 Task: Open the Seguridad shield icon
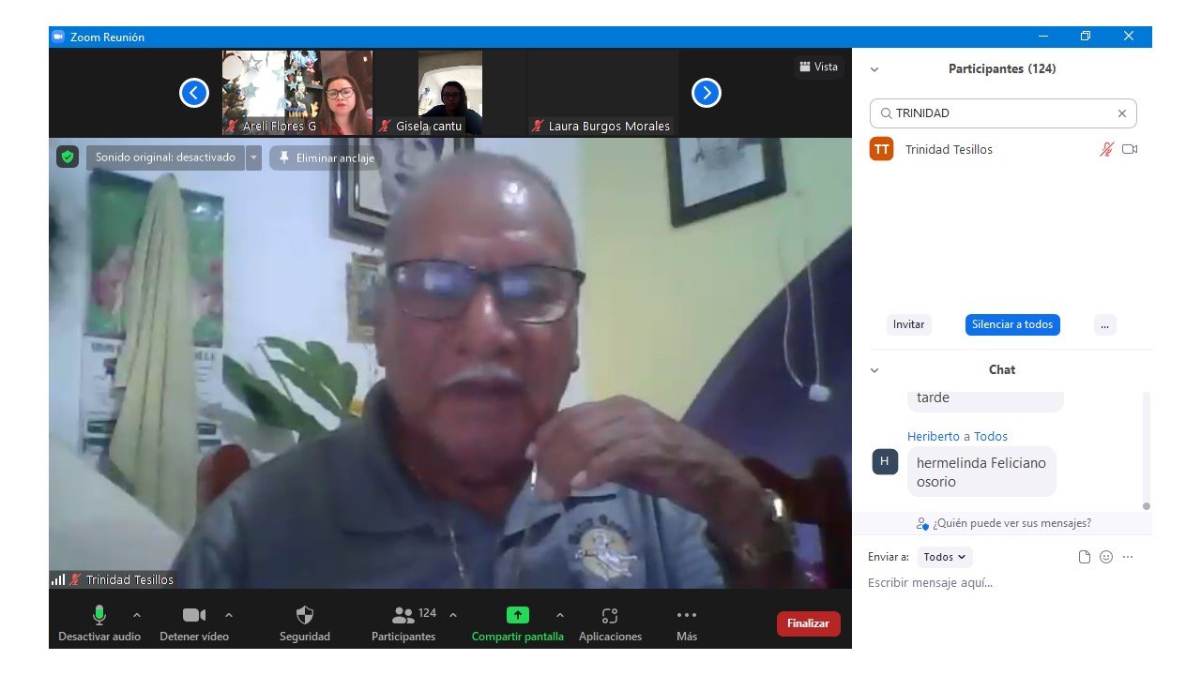coord(305,616)
